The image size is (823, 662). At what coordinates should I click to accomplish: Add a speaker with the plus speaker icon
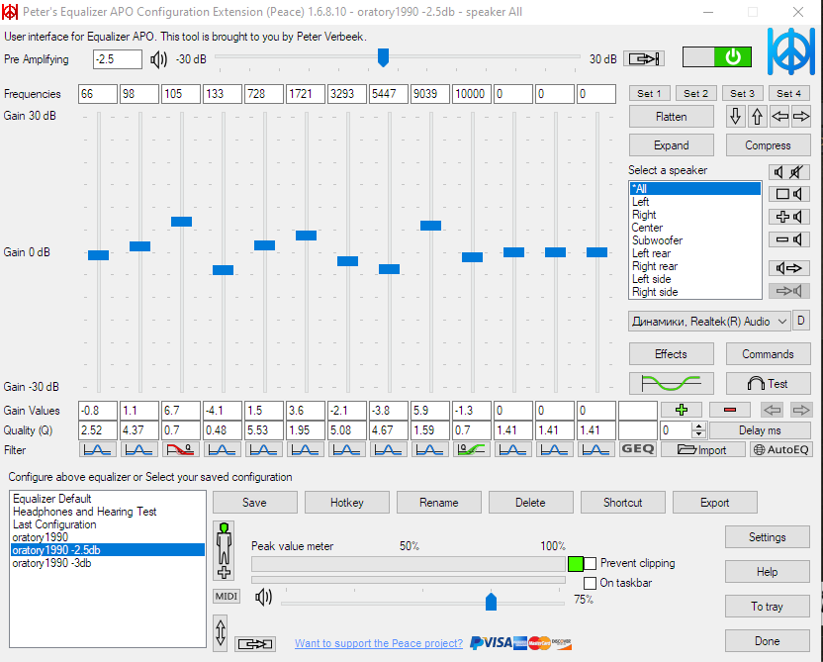789,217
